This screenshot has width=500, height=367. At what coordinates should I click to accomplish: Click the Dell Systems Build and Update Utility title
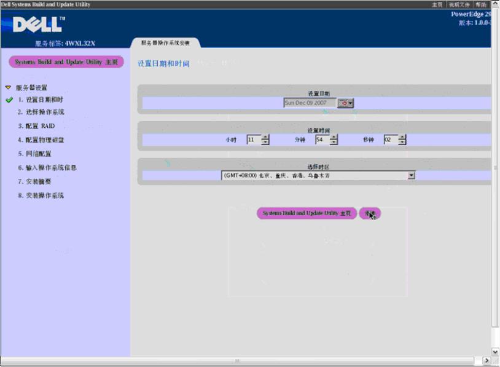pyautogui.click(x=45, y=4)
